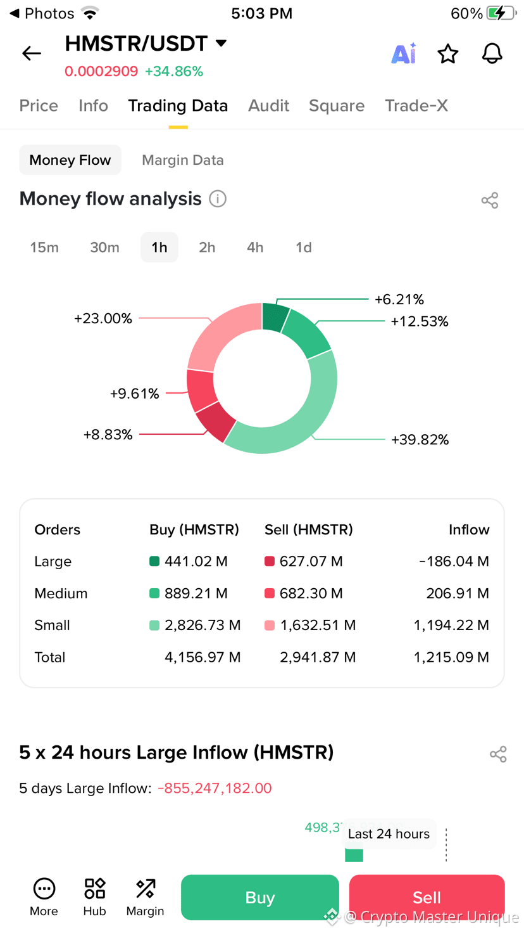Click the +9.61% medium sell label
This screenshot has height=933, width=524.
[x=134, y=394]
